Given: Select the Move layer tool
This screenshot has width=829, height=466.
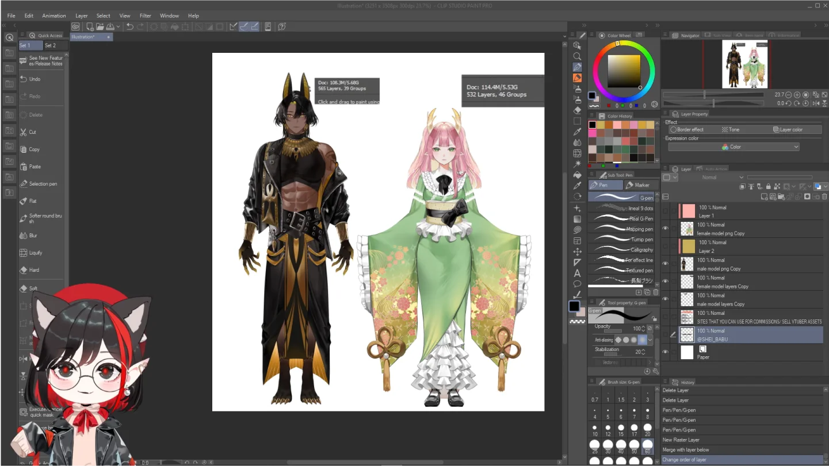Looking at the screenshot, I should (577, 252).
